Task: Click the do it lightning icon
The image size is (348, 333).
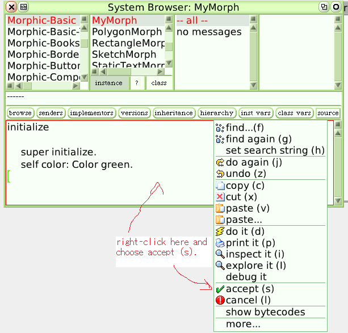Action: [x=220, y=231]
